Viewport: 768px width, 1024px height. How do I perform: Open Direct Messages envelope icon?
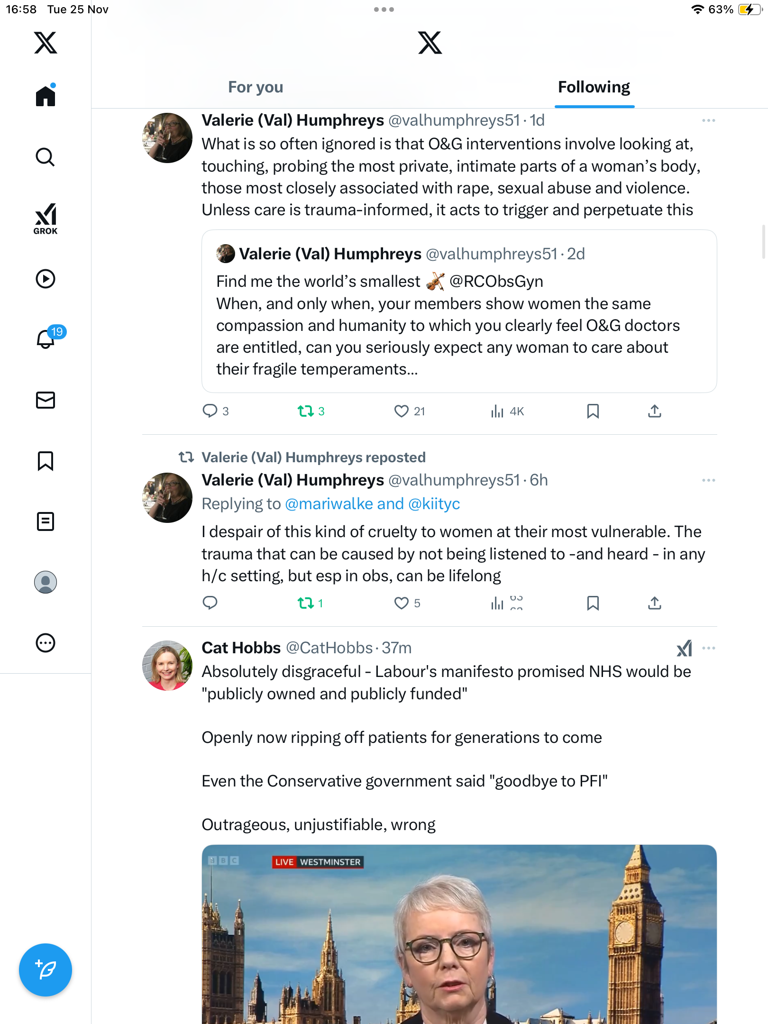[x=46, y=400]
